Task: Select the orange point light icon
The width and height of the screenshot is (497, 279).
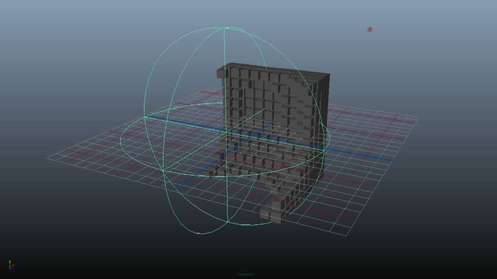Action: point(370,29)
